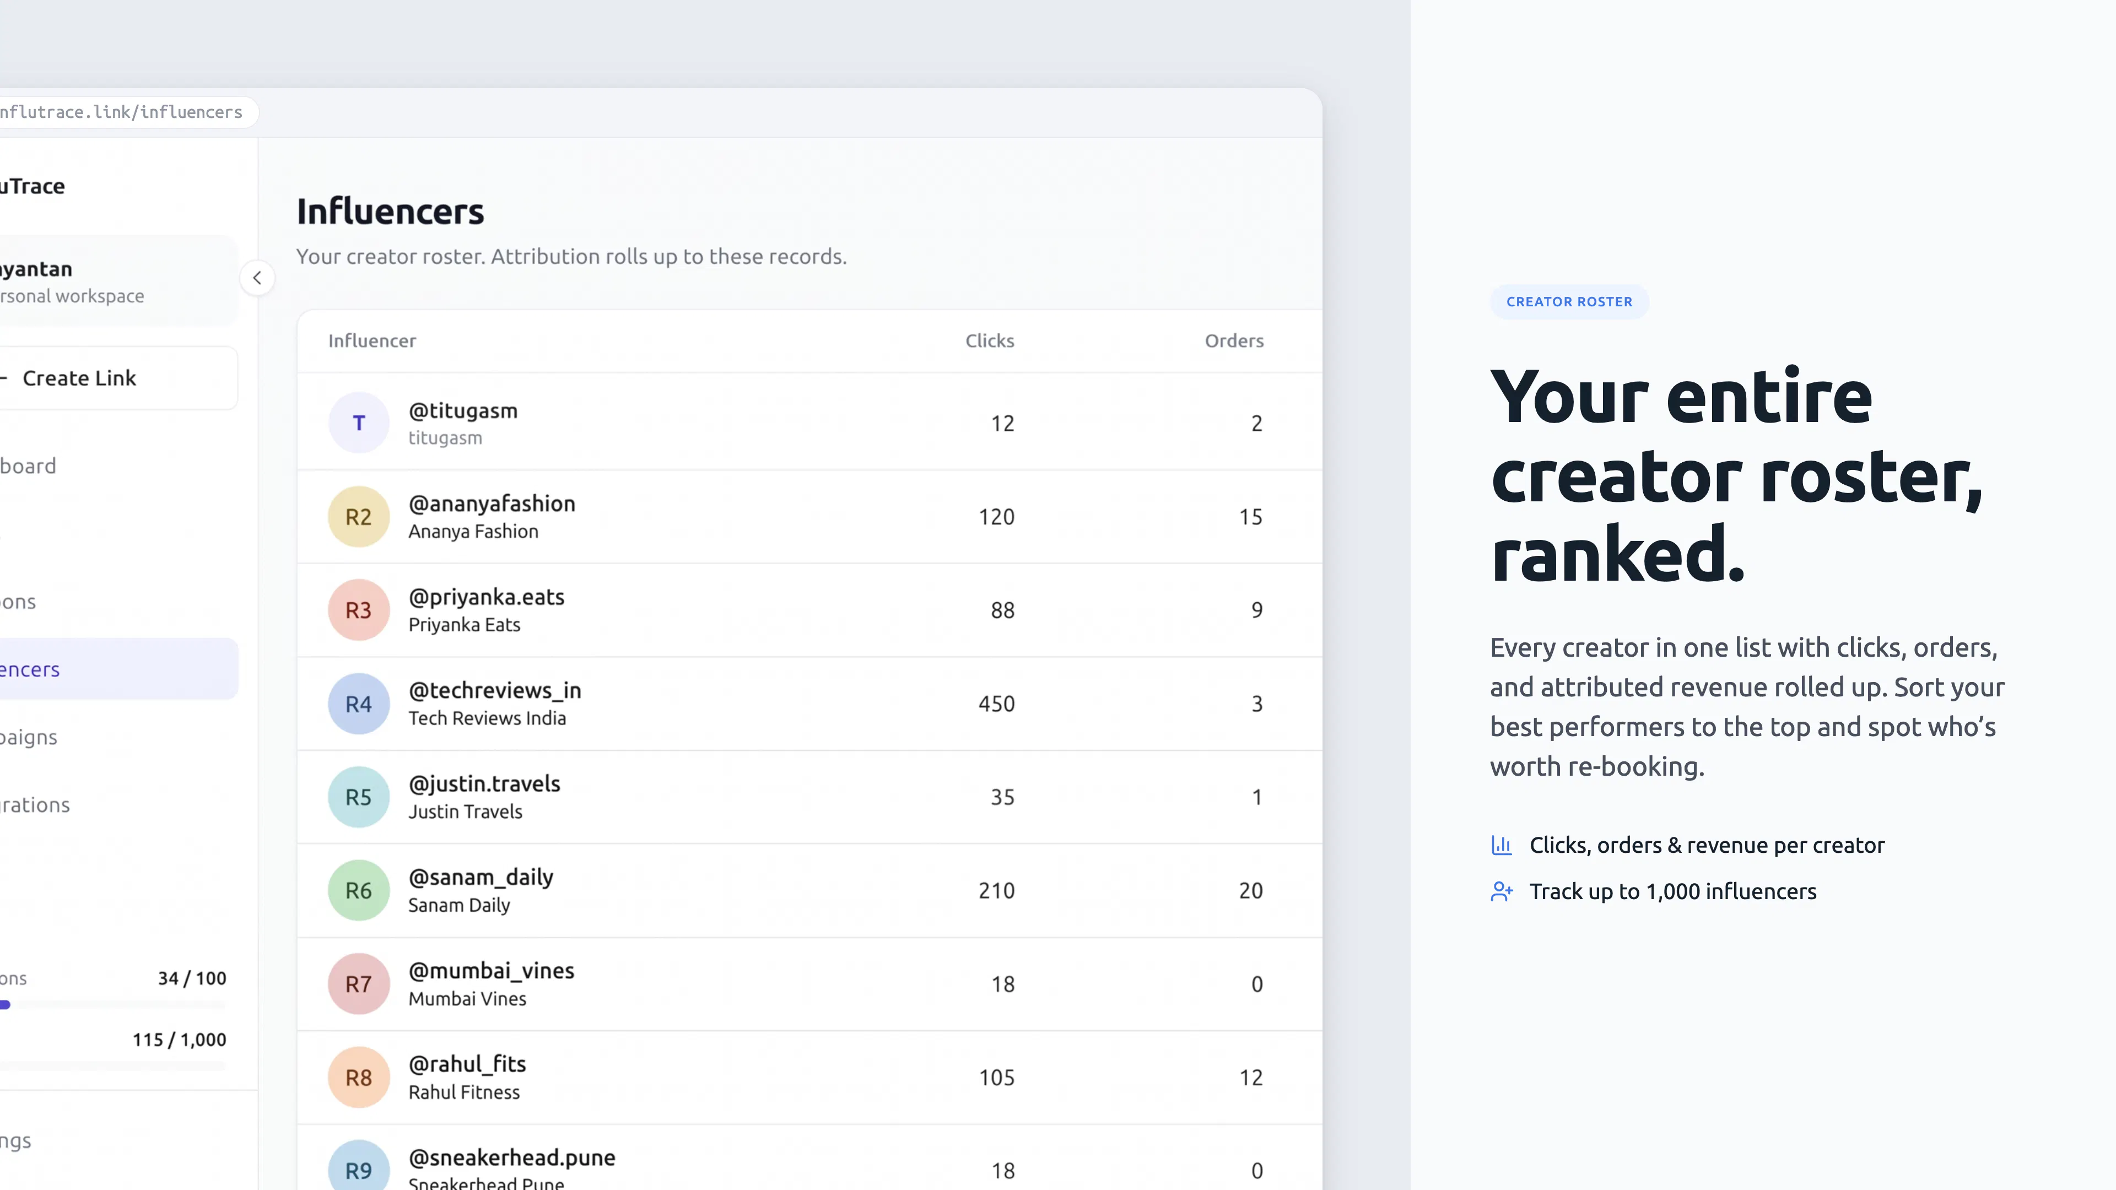Click the 34 / 100 usage progress bar

[x=112, y=1004]
